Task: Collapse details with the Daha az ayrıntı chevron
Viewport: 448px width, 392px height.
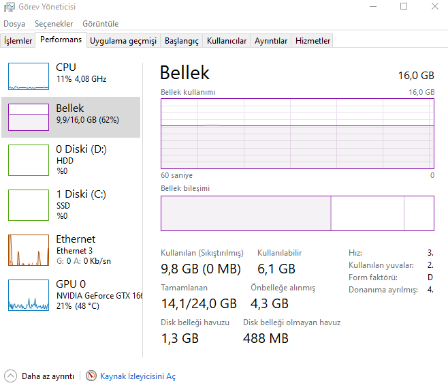Action: coord(10,376)
